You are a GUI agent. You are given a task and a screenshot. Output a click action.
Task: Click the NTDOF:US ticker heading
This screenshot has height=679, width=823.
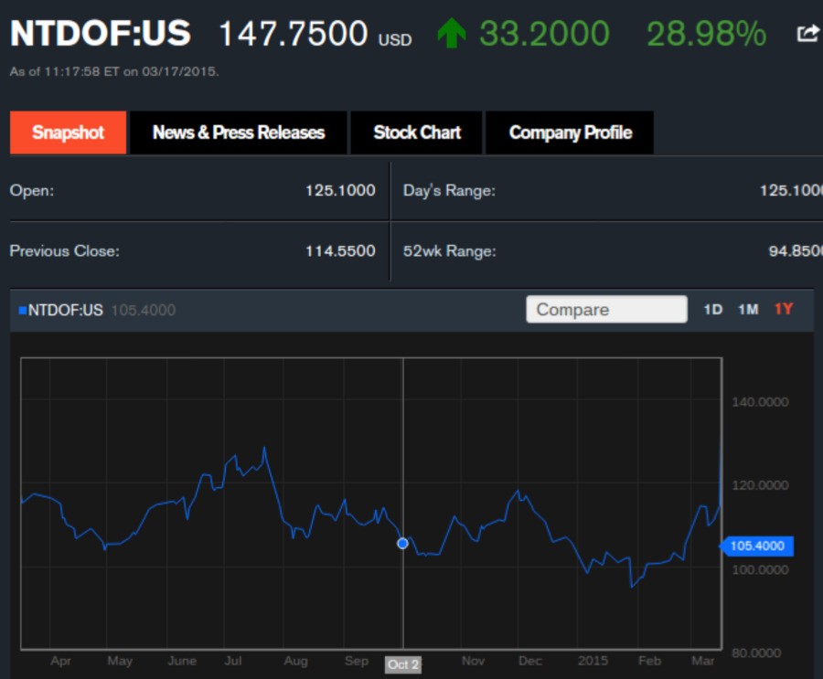[96, 34]
